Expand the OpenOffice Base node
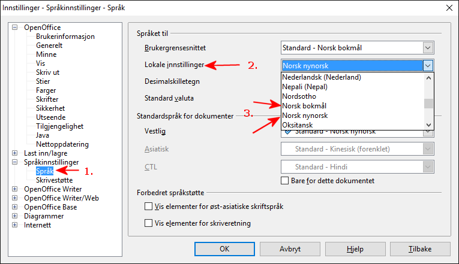 [14, 207]
